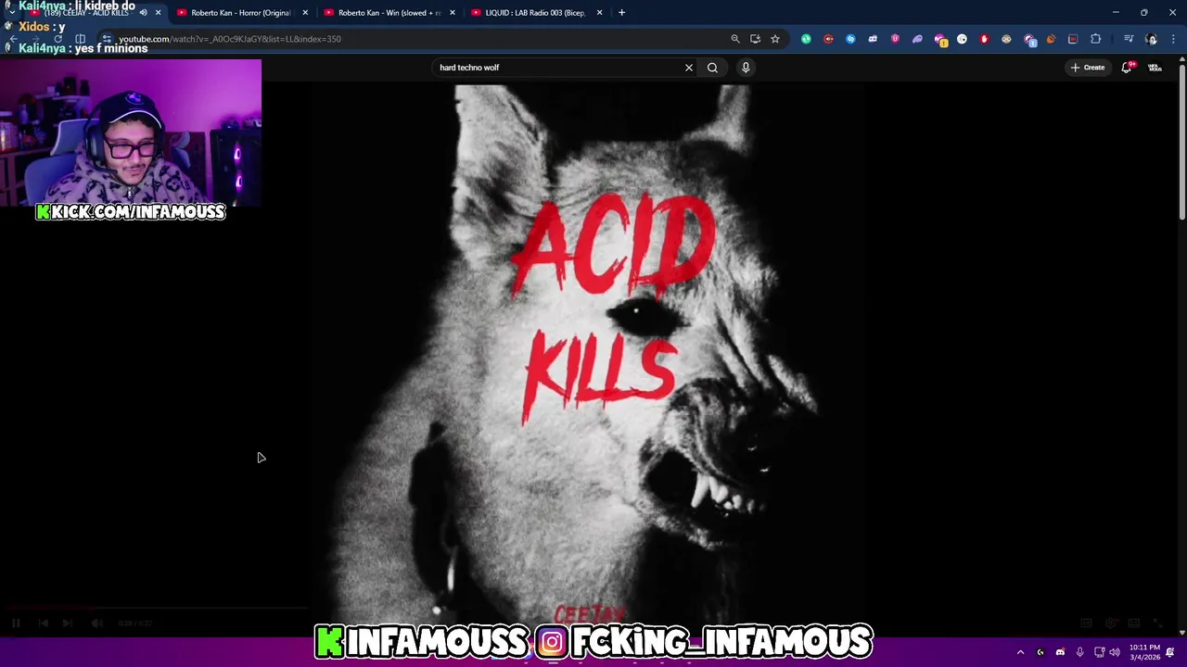Open the taskbar clock showing 10:11 PM
1187x667 pixels.
coord(1144,652)
